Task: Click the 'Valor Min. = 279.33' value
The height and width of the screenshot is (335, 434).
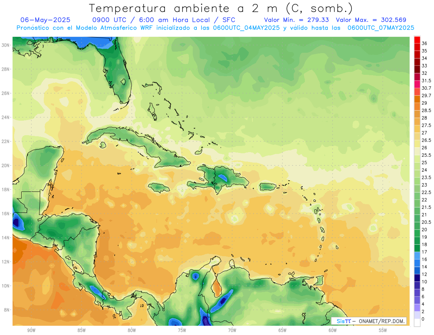Action: [296, 20]
